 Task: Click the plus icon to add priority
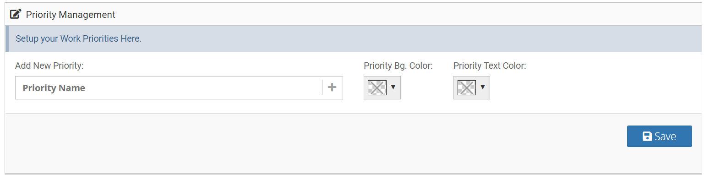point(333,87)
